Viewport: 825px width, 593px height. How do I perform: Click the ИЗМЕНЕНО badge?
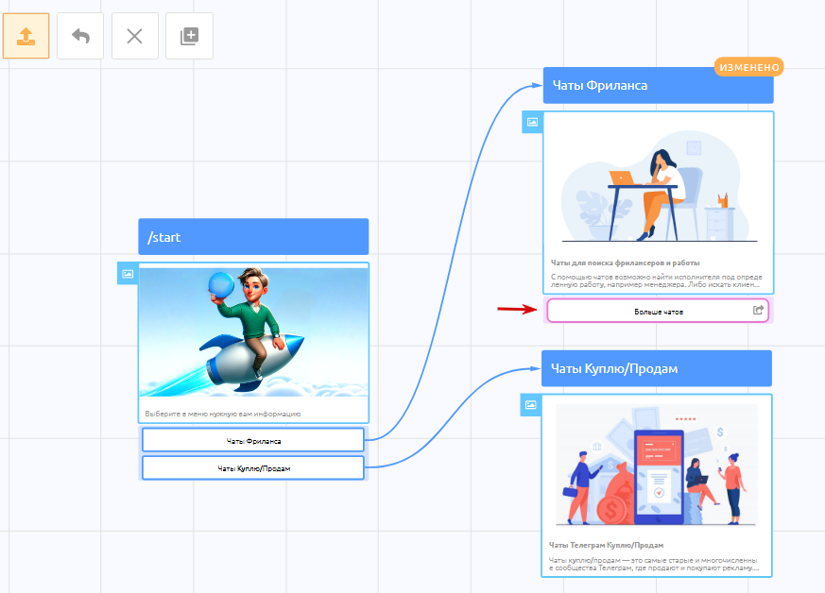[749, 67]
